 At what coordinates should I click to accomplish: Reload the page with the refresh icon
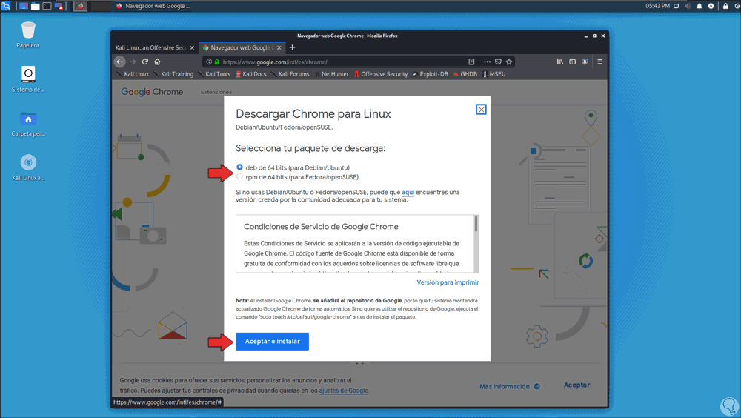tap(145, 62)
